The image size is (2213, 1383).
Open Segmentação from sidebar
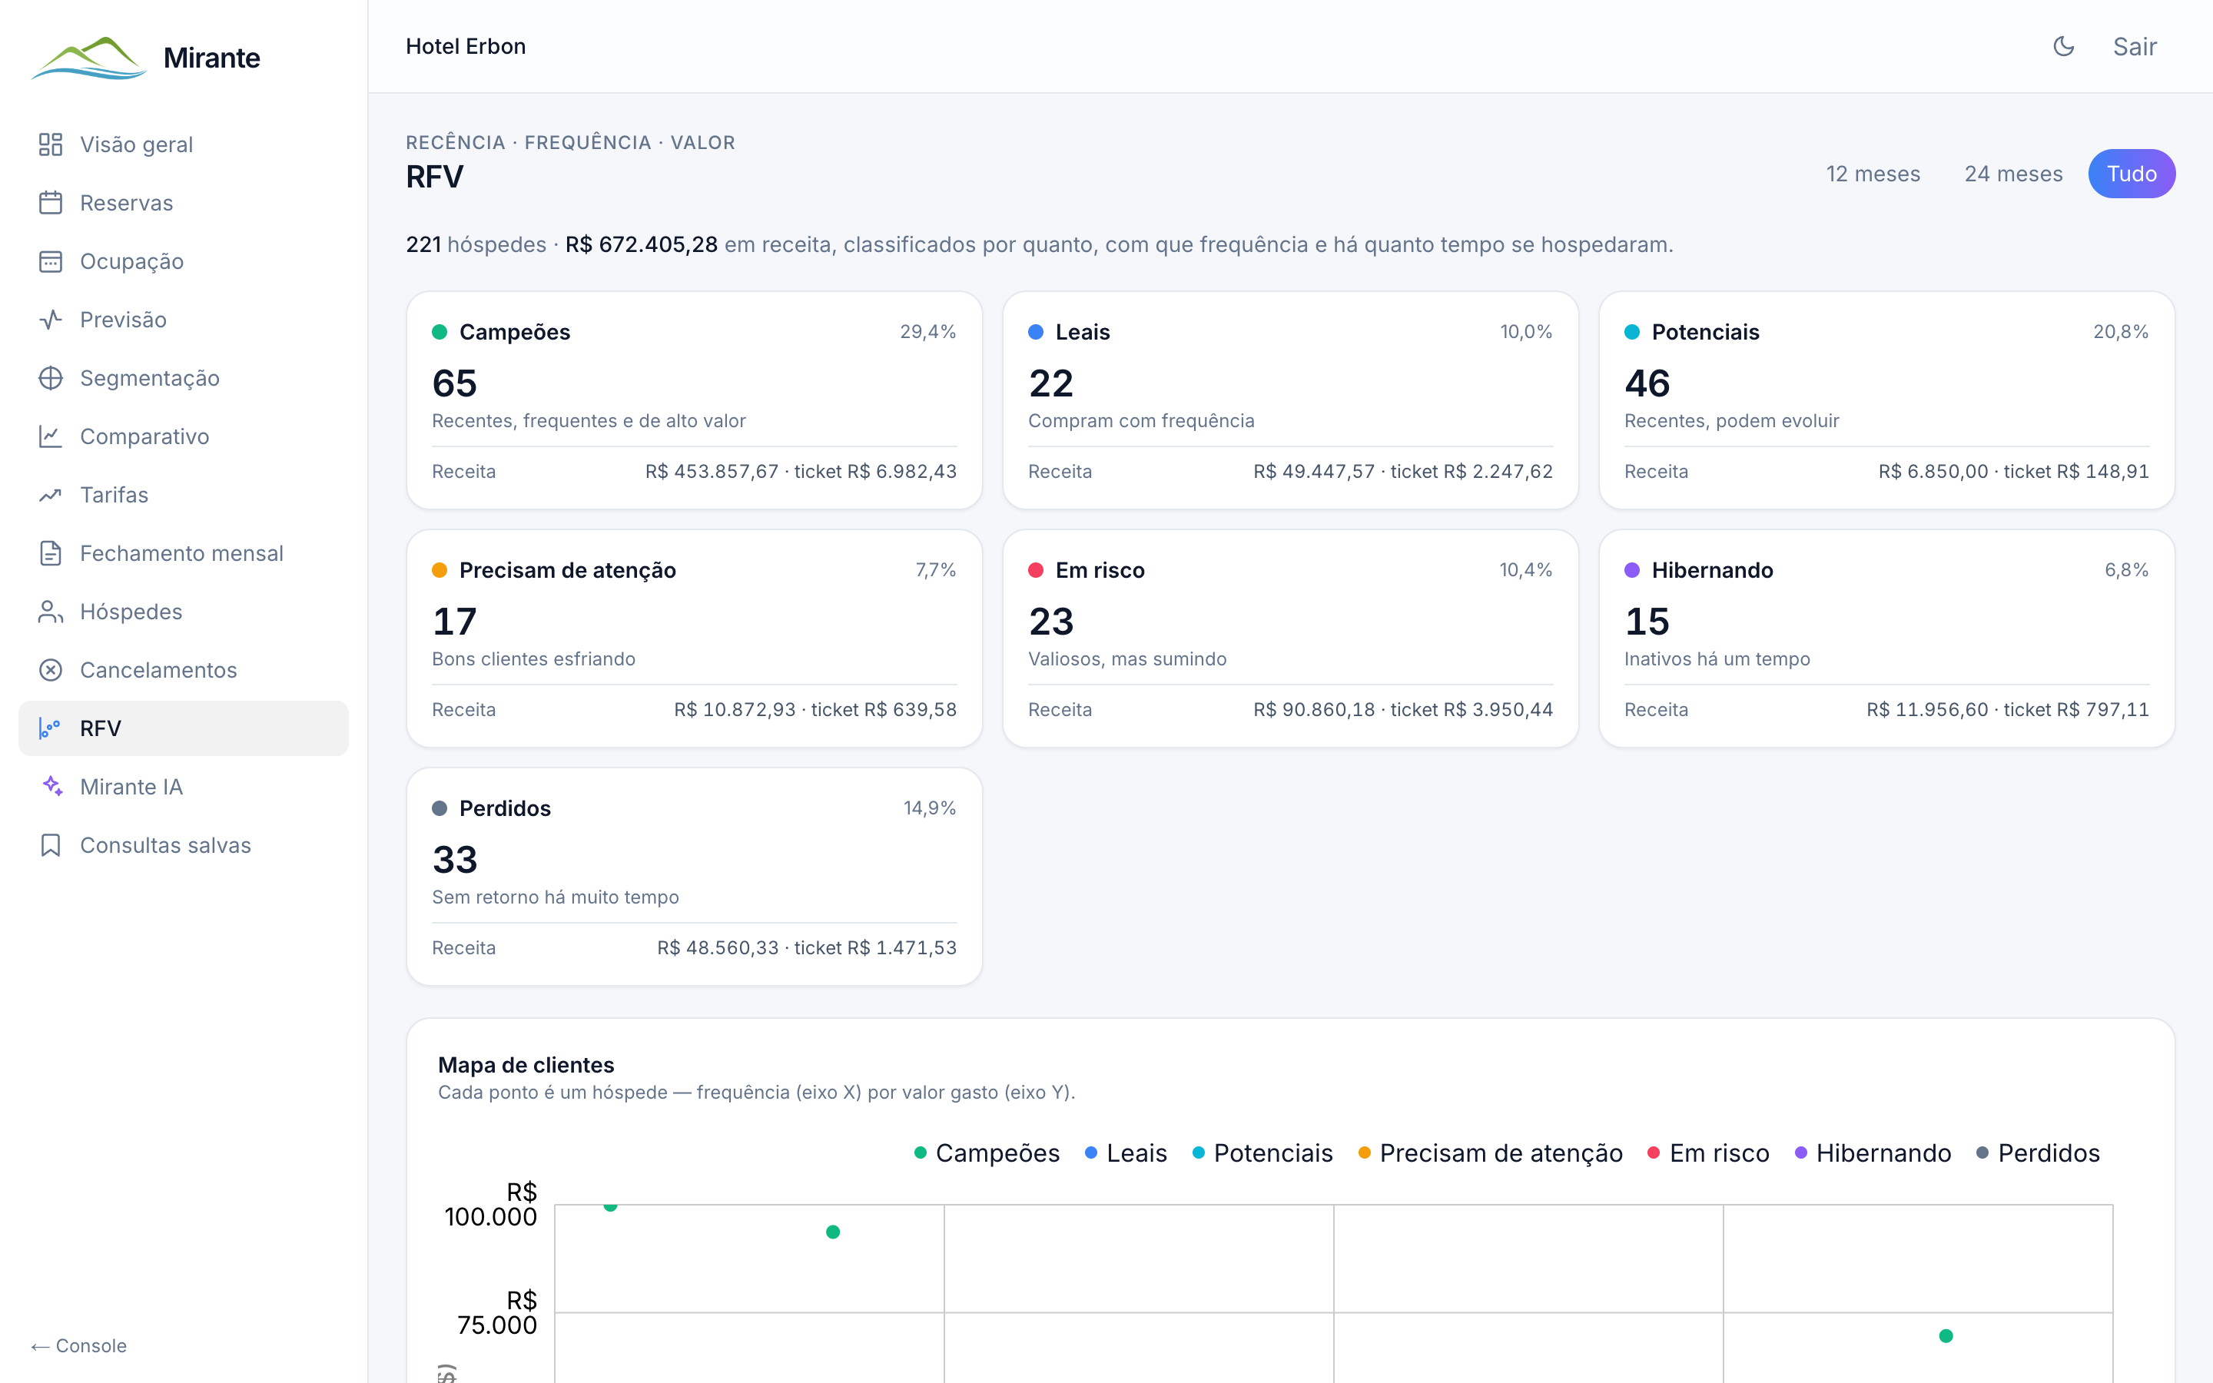183,379
